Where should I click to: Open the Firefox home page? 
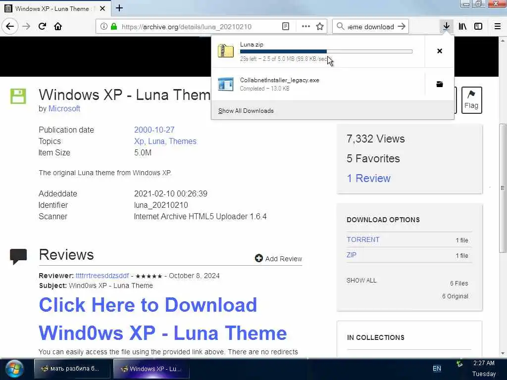[x=58, y=26]
